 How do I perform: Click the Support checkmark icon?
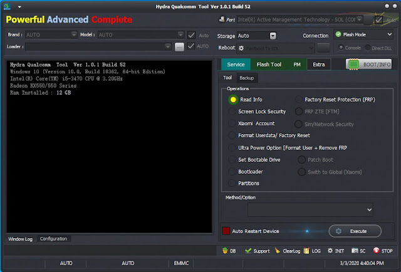(x=248, y=251)
